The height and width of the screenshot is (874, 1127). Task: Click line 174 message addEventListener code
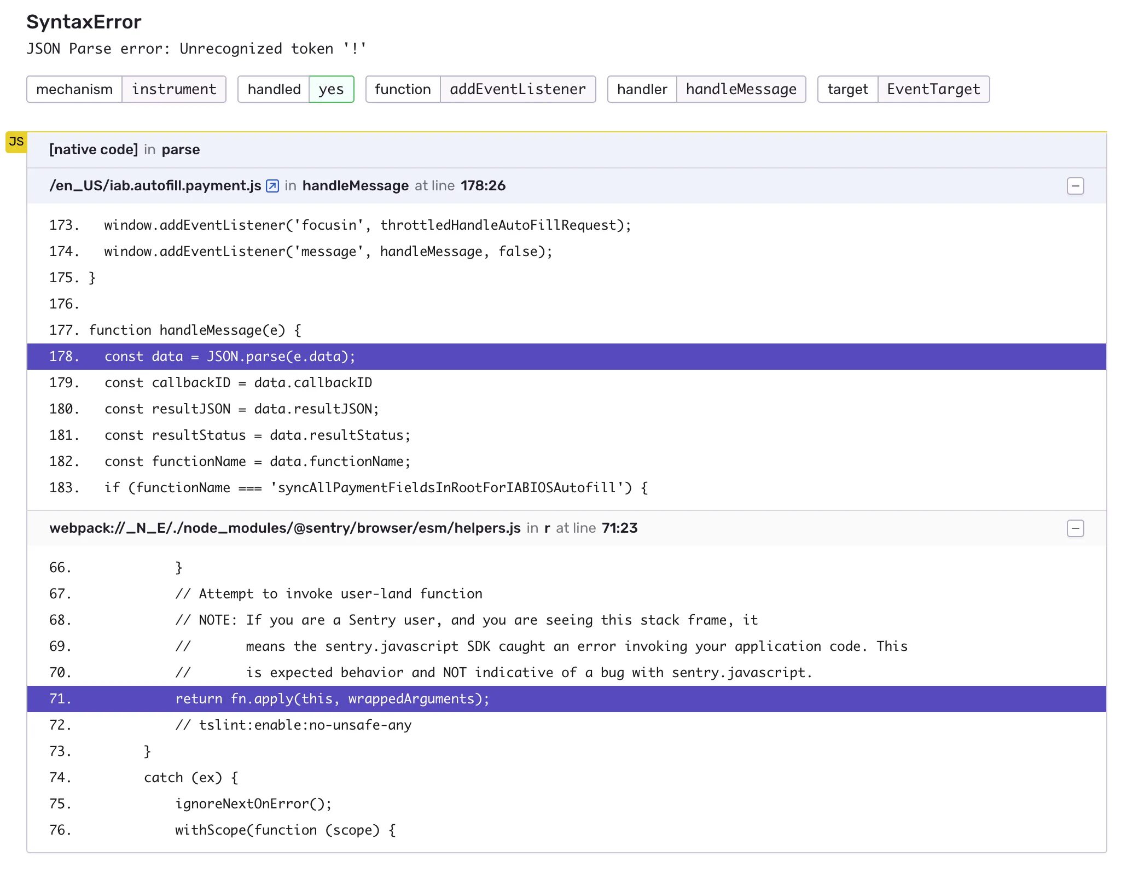click(328, 252)
